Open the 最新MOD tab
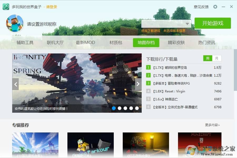Screen dimensions: 237x158 tap(86, 42)
